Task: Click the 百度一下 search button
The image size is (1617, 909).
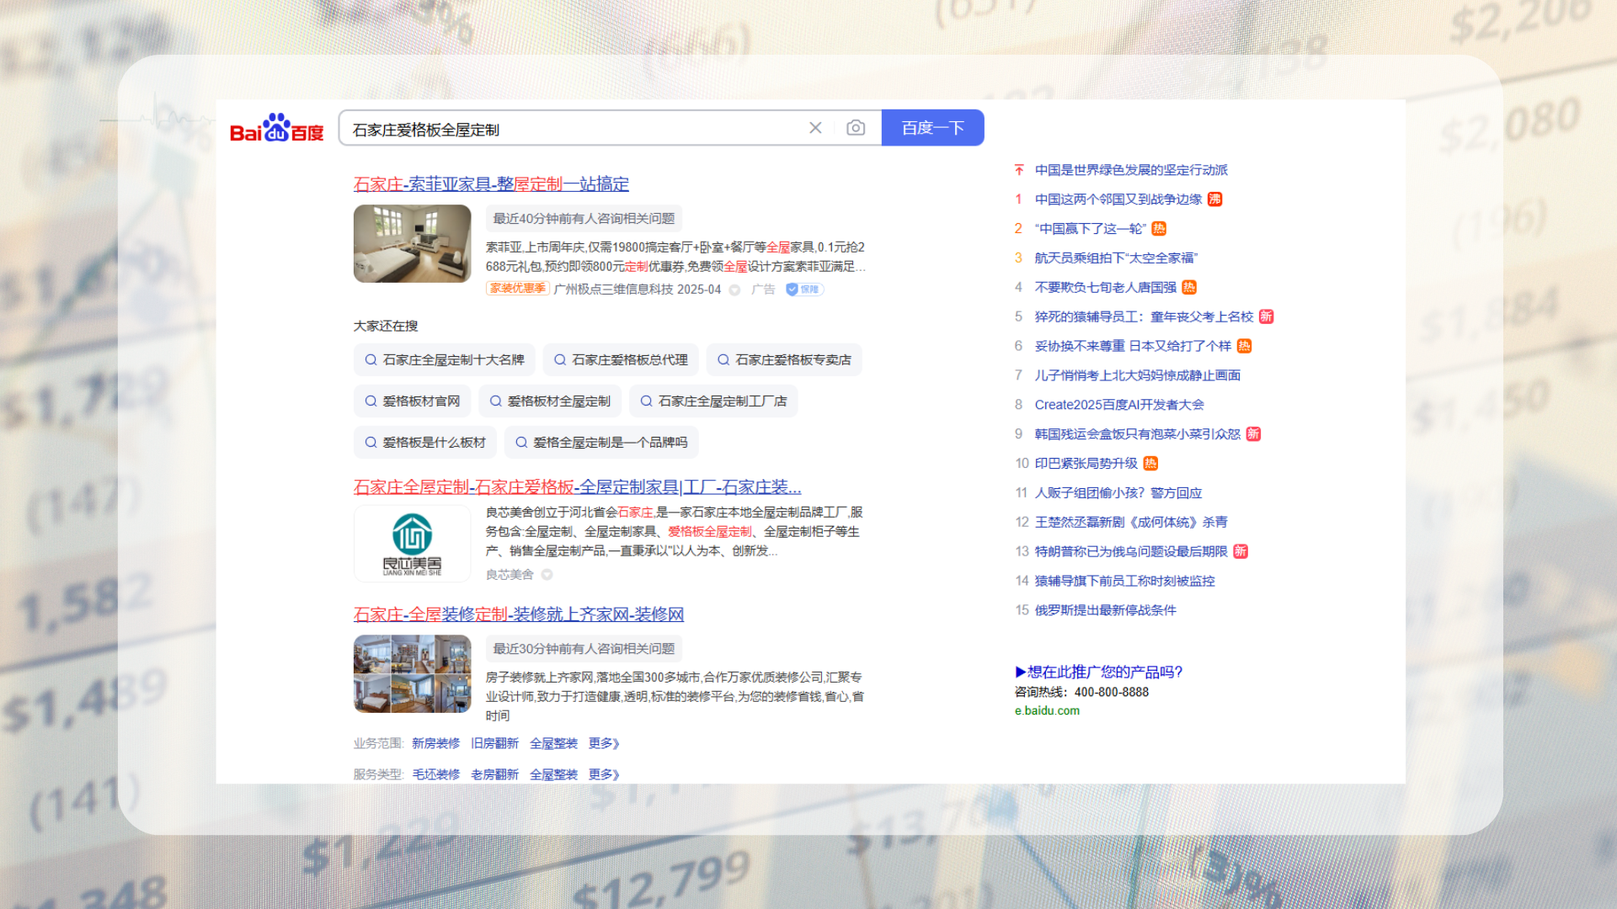Action: (x=932, y=128)
